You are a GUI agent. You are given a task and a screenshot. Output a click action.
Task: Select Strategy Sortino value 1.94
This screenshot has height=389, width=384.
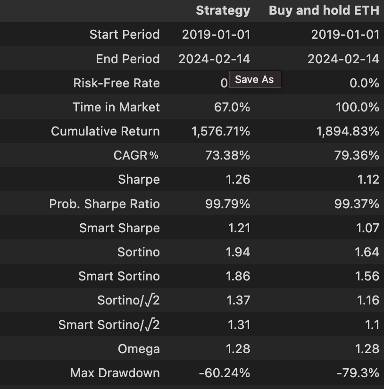tap(238, 252)
